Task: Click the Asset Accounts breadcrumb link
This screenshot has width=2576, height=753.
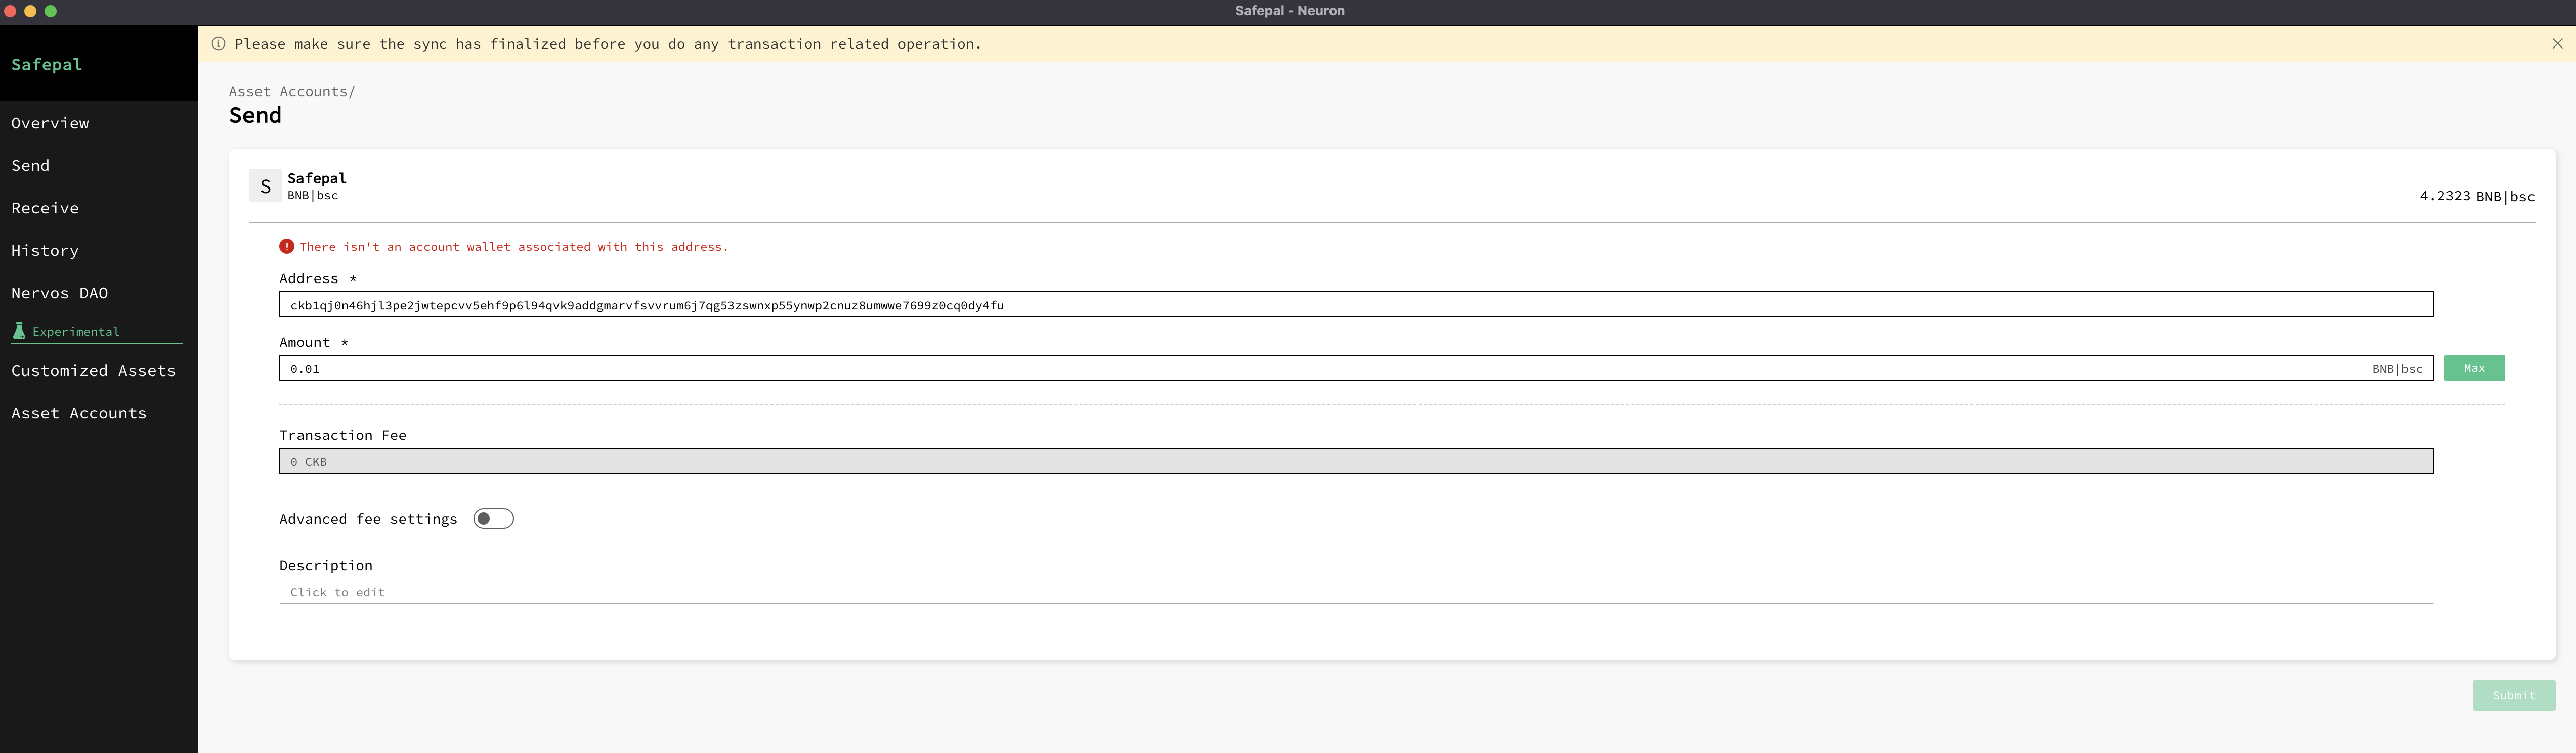Action: (288, 92)
